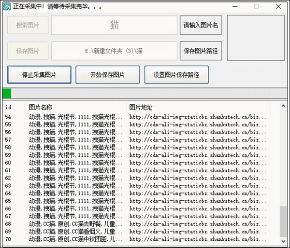The width and height of the screenshot is (290, 248).
Task: Select list row with id 65
Action: pyautogui.click(x=136, y=201)
